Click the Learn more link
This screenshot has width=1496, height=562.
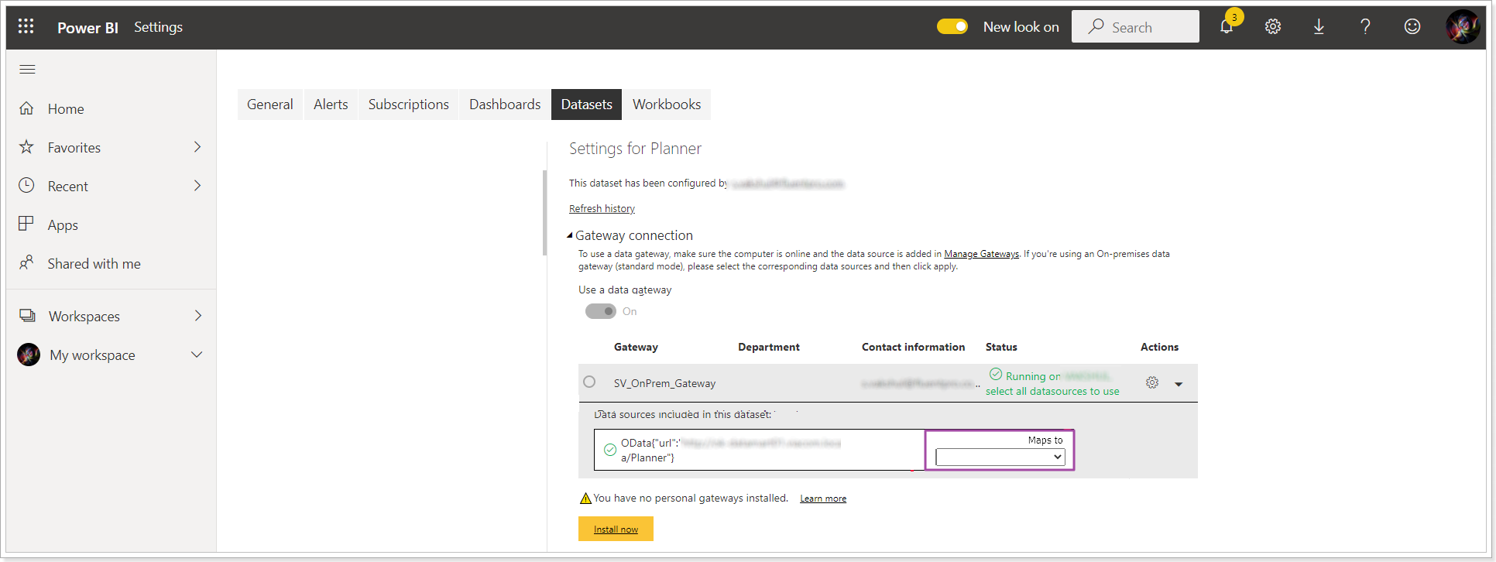click(823, 499)
